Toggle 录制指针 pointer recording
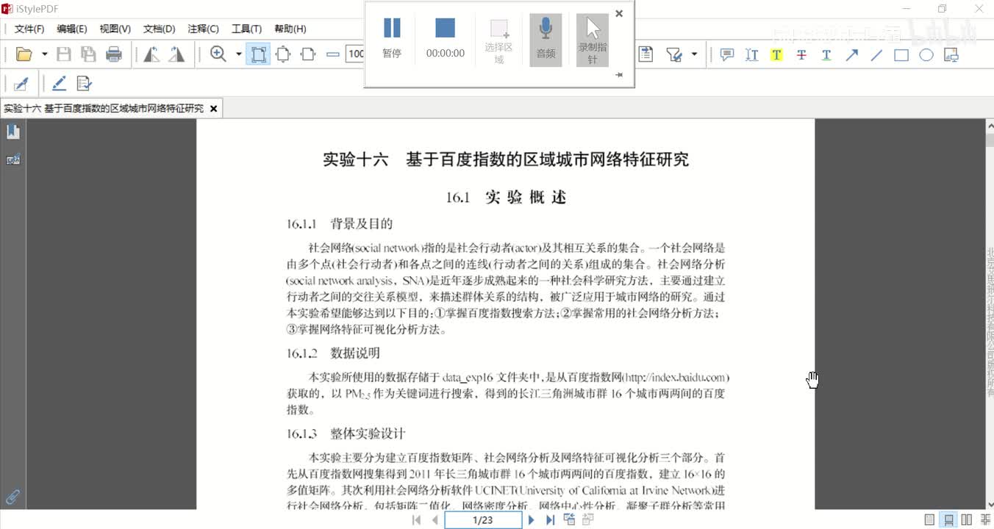The height and width of the screenshot is (529, 994). click(593, 40)
